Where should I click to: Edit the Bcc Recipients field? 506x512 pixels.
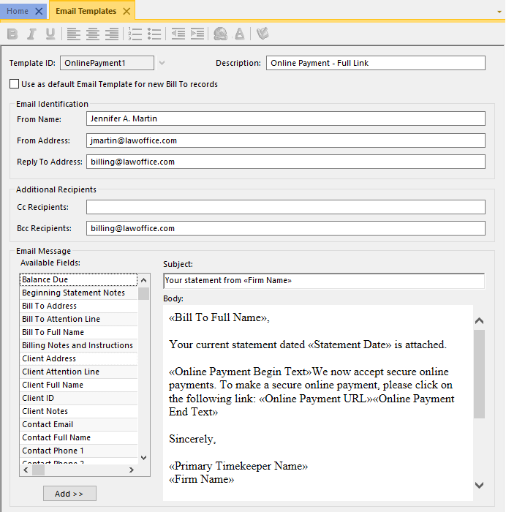click(x=286, y=228)
